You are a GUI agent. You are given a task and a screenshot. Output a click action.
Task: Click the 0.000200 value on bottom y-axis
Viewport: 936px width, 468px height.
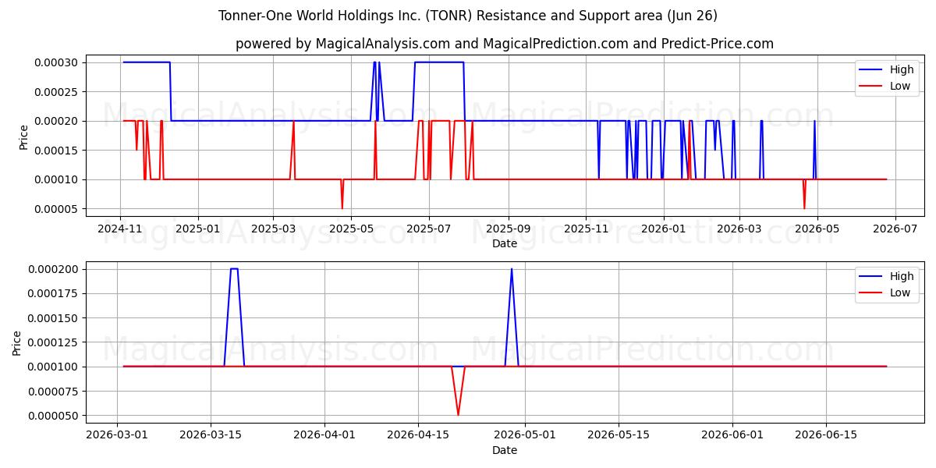(53, 269)
